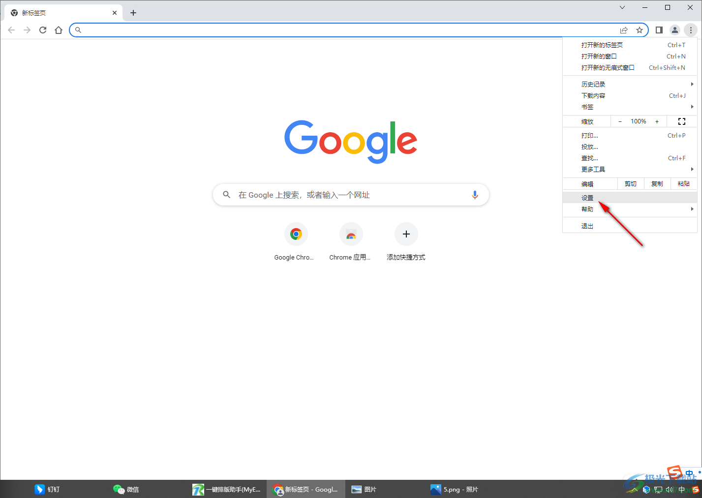
Task: Open the tab search chevron in title bar
Action: (622, 7)
